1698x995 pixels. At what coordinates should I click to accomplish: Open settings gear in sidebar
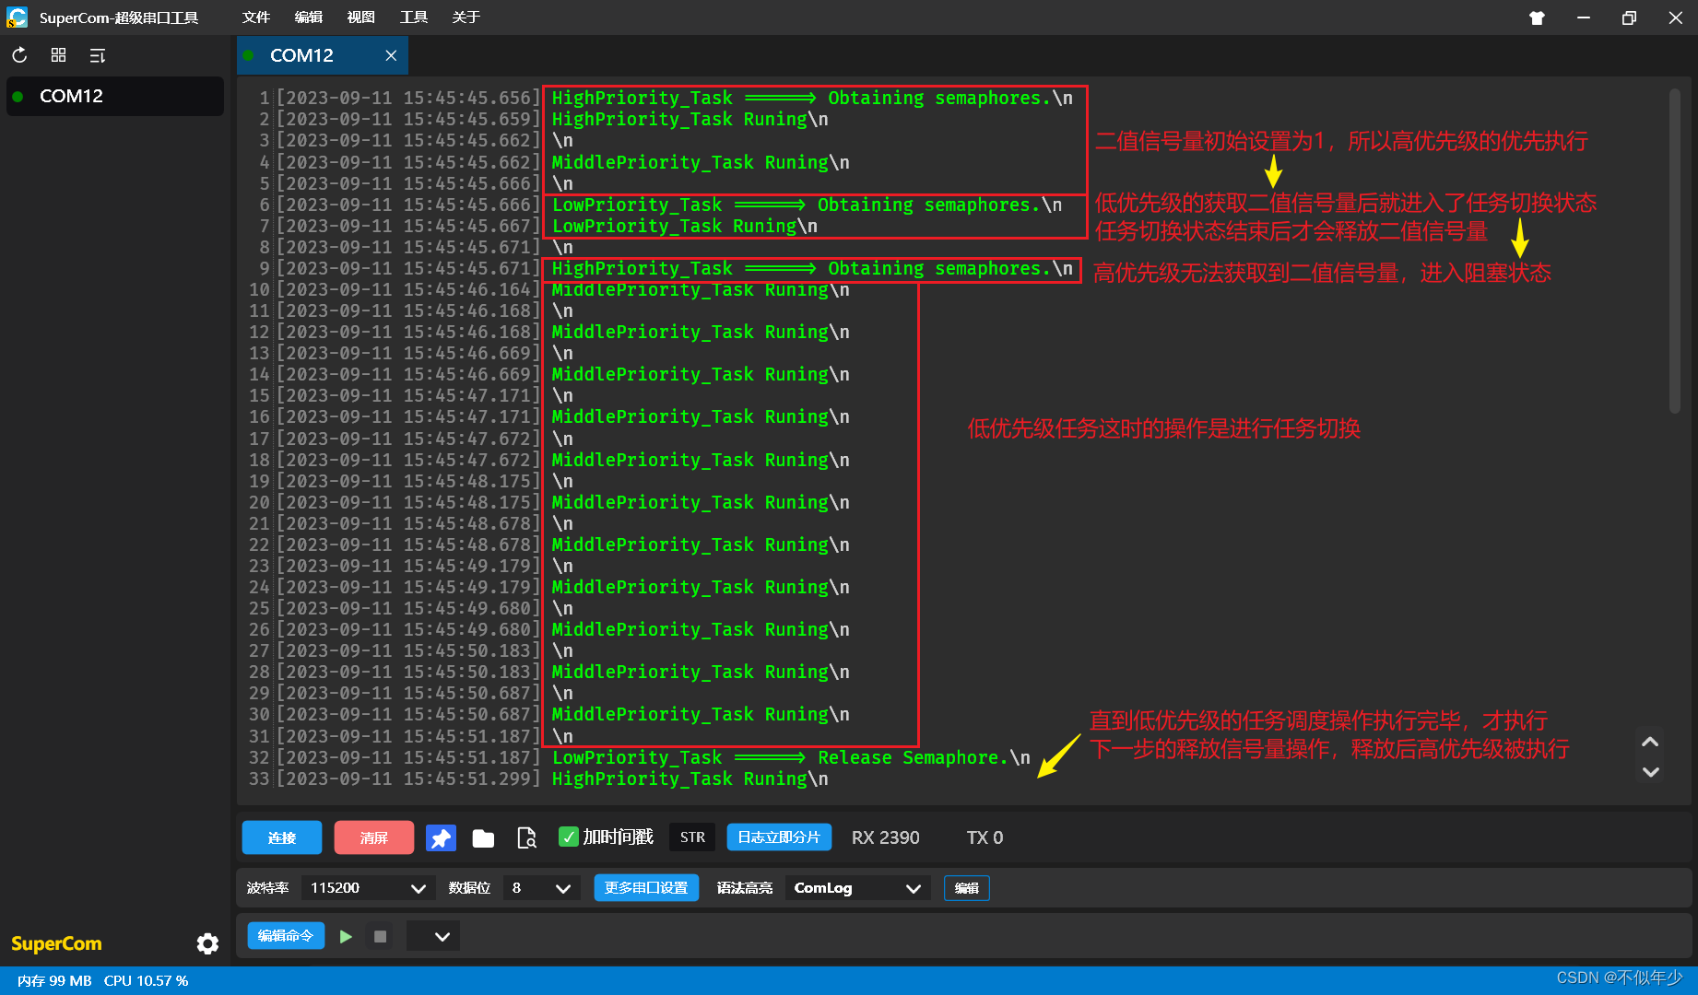(207, 943)
